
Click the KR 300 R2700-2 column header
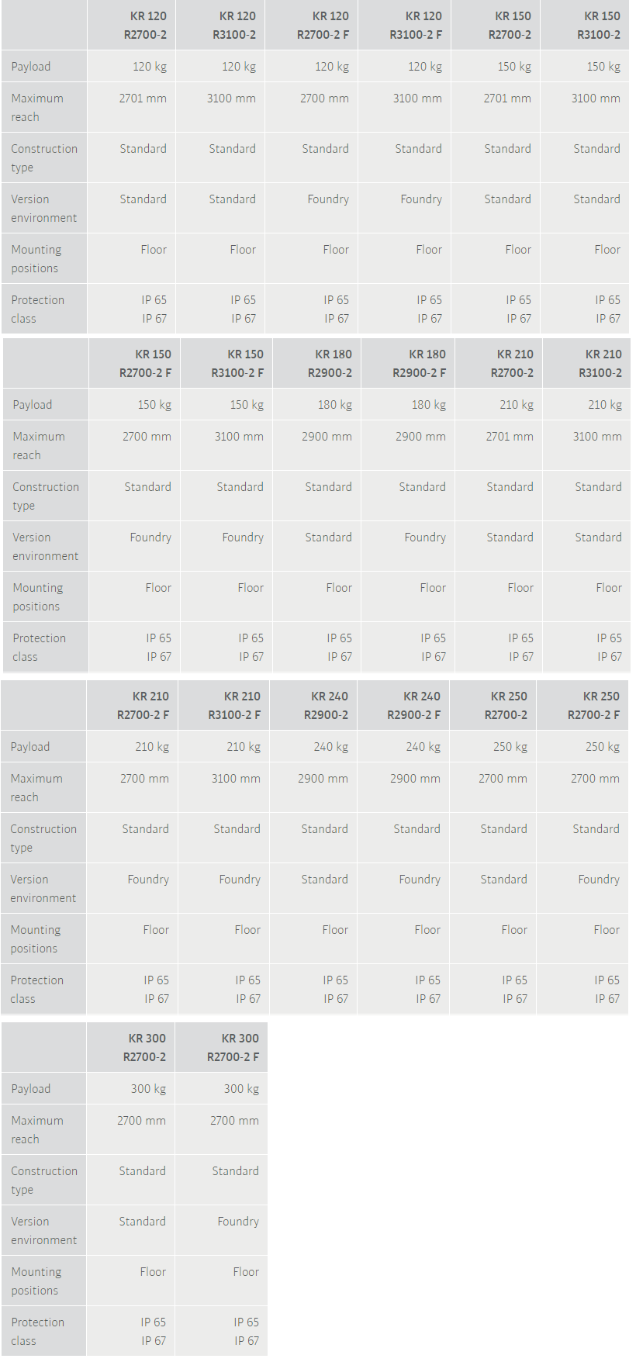[144, 1048]
